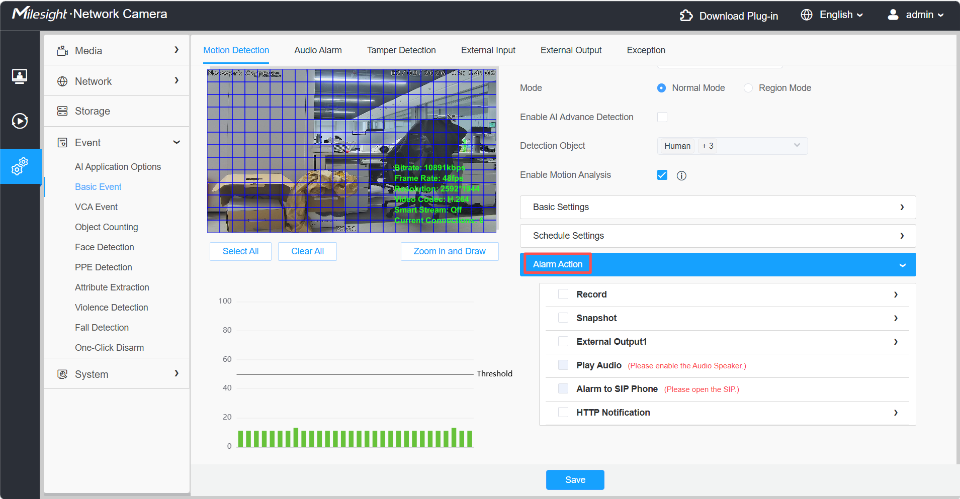960x499 pixels.
Task: Tick the External Output1 checkbox
Action: 563,342
